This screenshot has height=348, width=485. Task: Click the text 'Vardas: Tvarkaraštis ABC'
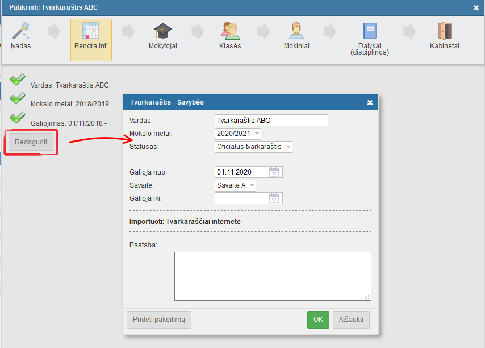pyautogui.click(x=70, y=85)
